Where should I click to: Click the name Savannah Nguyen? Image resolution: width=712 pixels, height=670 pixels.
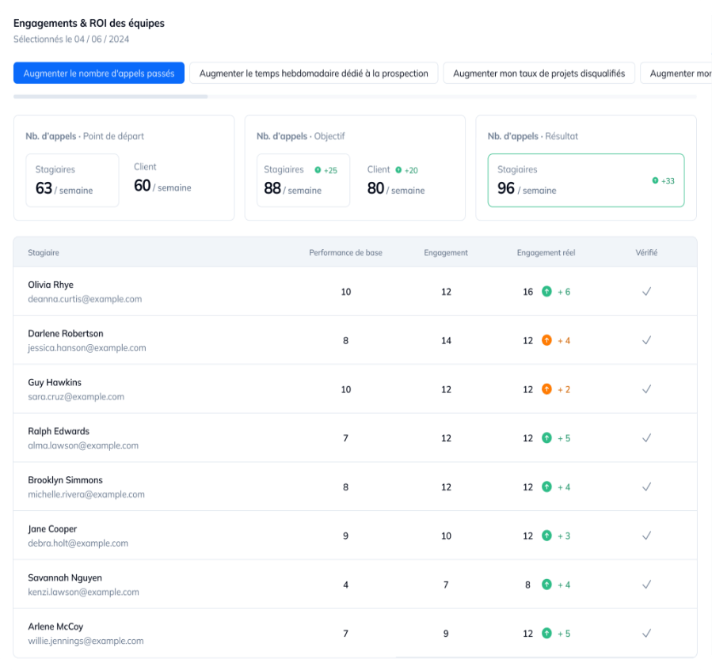click(x=65, y=578)
